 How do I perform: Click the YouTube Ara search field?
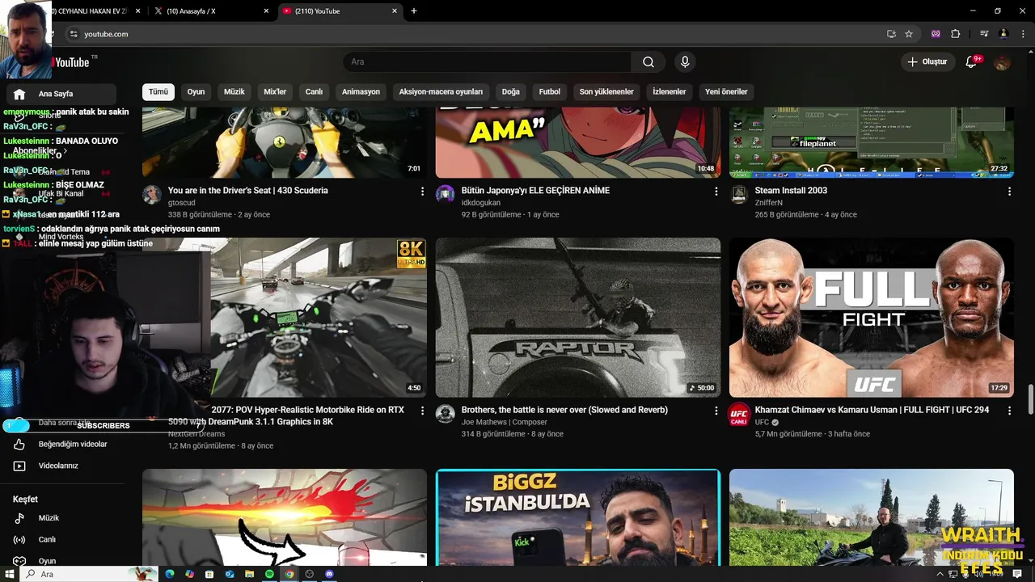[x=488, y=62]
